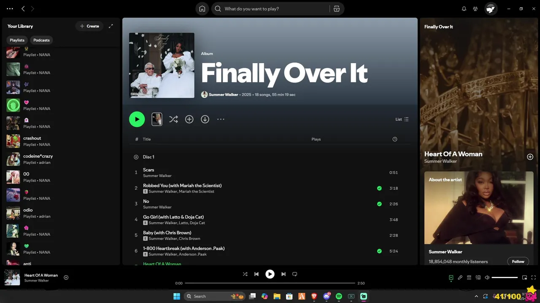This screenshot has height=303, width=540.
Task: Open the Windows Start menu
Action: (x=177, y=296)
